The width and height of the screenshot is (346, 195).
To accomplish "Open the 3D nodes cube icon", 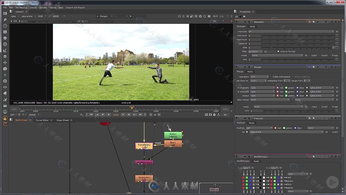I will (x=5, y=69).
